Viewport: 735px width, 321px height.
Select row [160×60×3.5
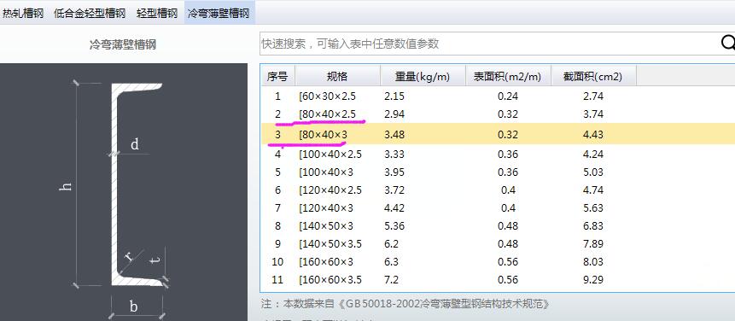[498, 280]
